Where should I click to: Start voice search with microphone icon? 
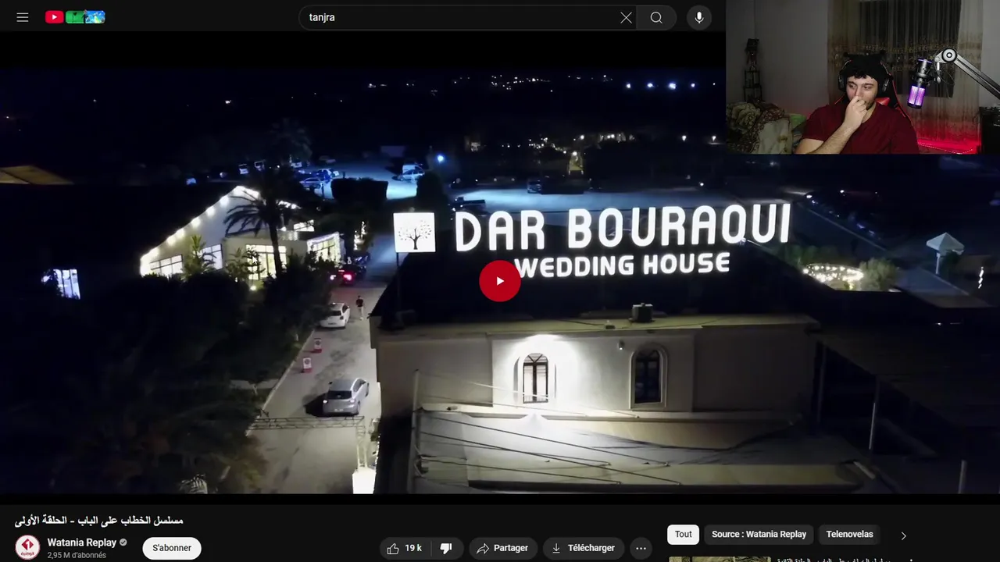(x=699, y=17)
